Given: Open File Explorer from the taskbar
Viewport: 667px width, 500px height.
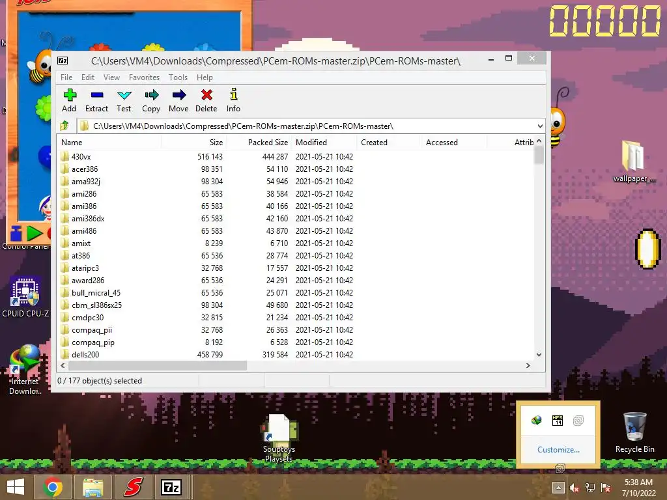Looking at the screenshot, I should (x=92, y=487).
